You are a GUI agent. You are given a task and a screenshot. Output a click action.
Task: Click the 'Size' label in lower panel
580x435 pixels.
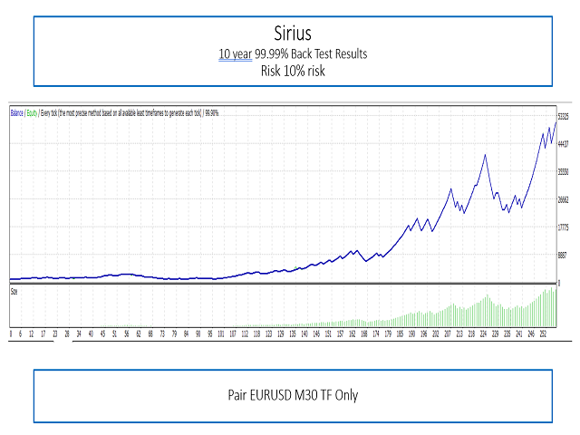coord(14,292)
